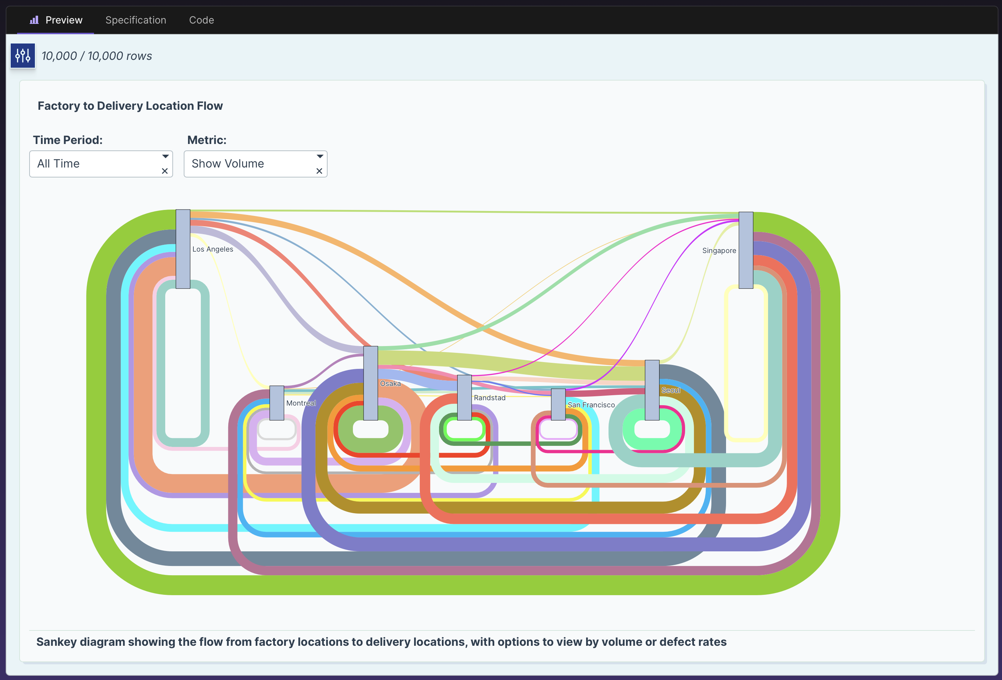Image resolution: width=1002 pixels, height=680 pixels.
Task: Click the Los Angeles Sankey node
Action: tap(183, 249)
